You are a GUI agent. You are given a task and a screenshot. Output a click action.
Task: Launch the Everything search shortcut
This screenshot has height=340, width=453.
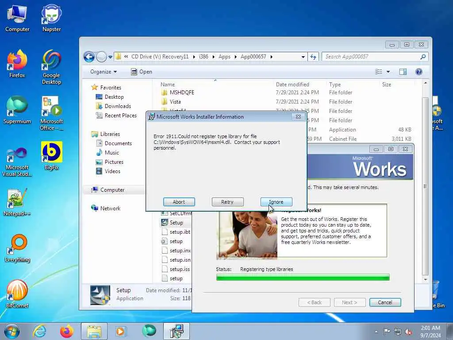click(x=17, y=248)
